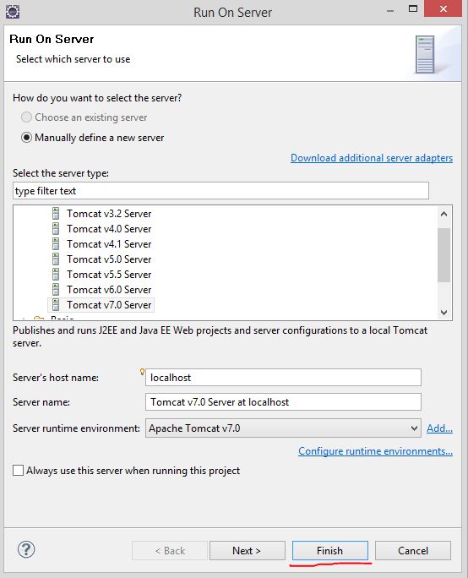Open Download additional server adapters link

click(372, 158)
